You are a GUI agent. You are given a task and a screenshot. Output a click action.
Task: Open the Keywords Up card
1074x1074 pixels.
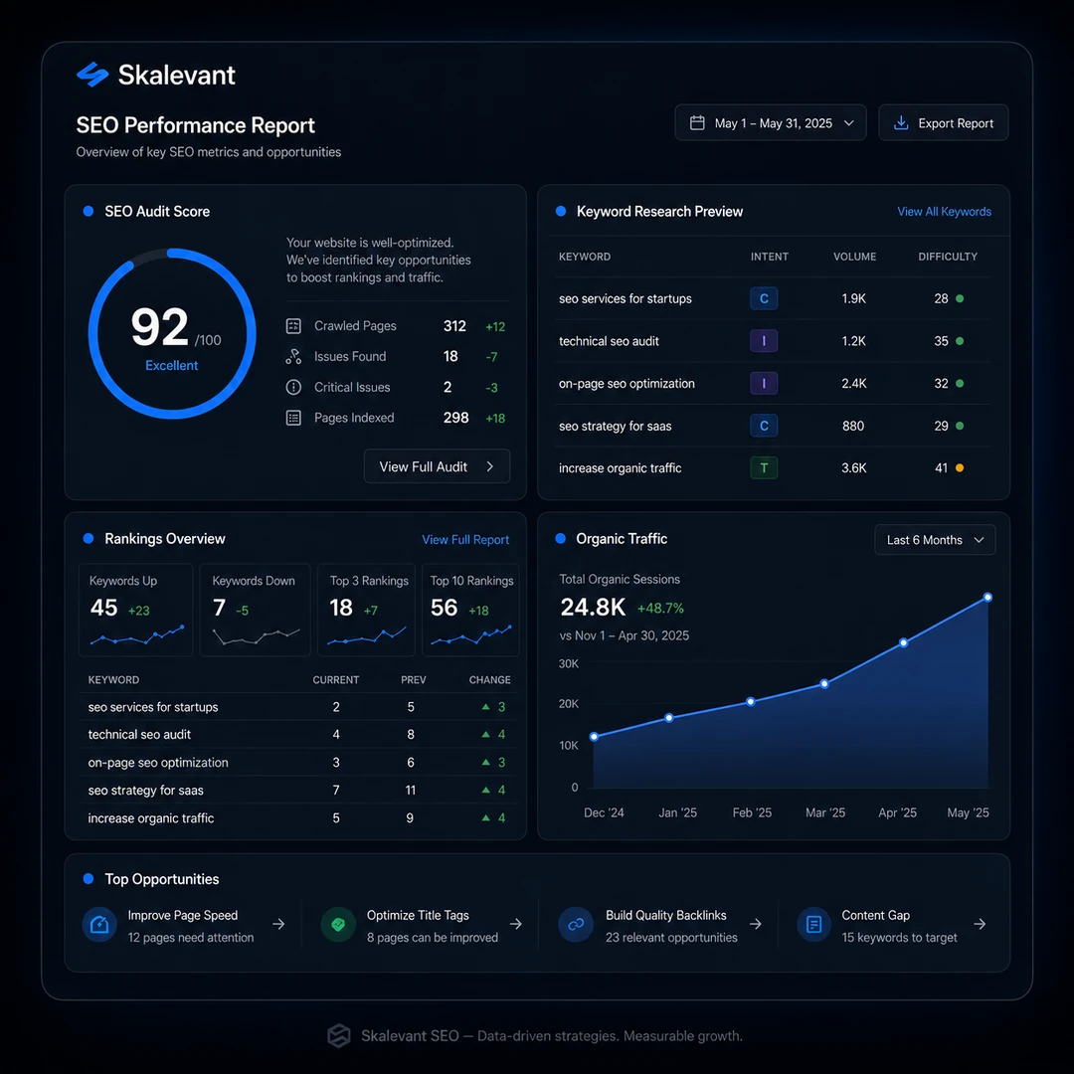135,611
